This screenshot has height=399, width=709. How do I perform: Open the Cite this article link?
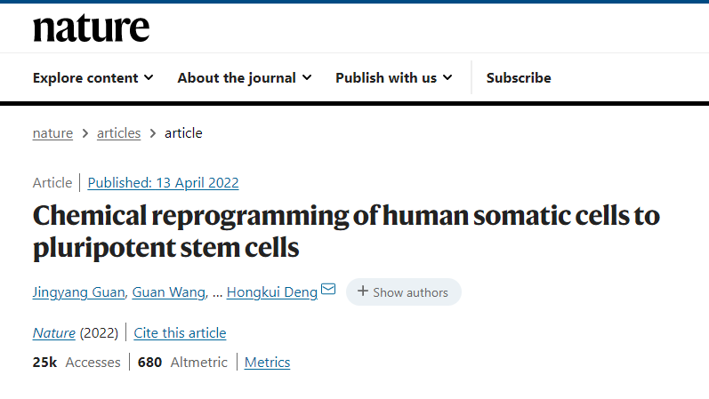pos(180,333)
